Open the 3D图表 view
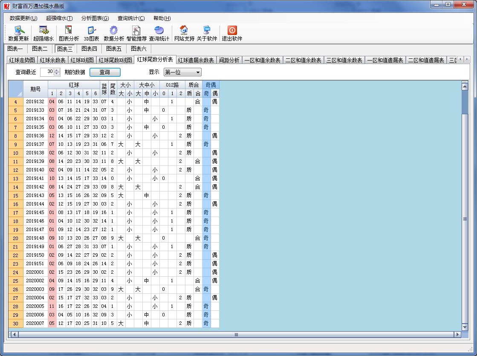 91,33
